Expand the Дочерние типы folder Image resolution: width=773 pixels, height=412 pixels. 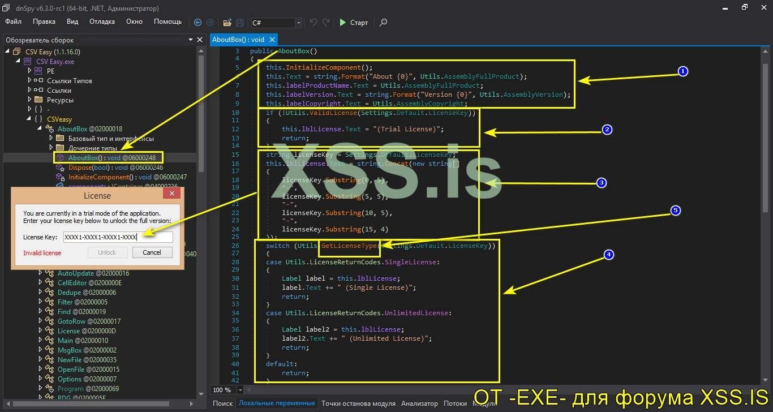point(51,148)
